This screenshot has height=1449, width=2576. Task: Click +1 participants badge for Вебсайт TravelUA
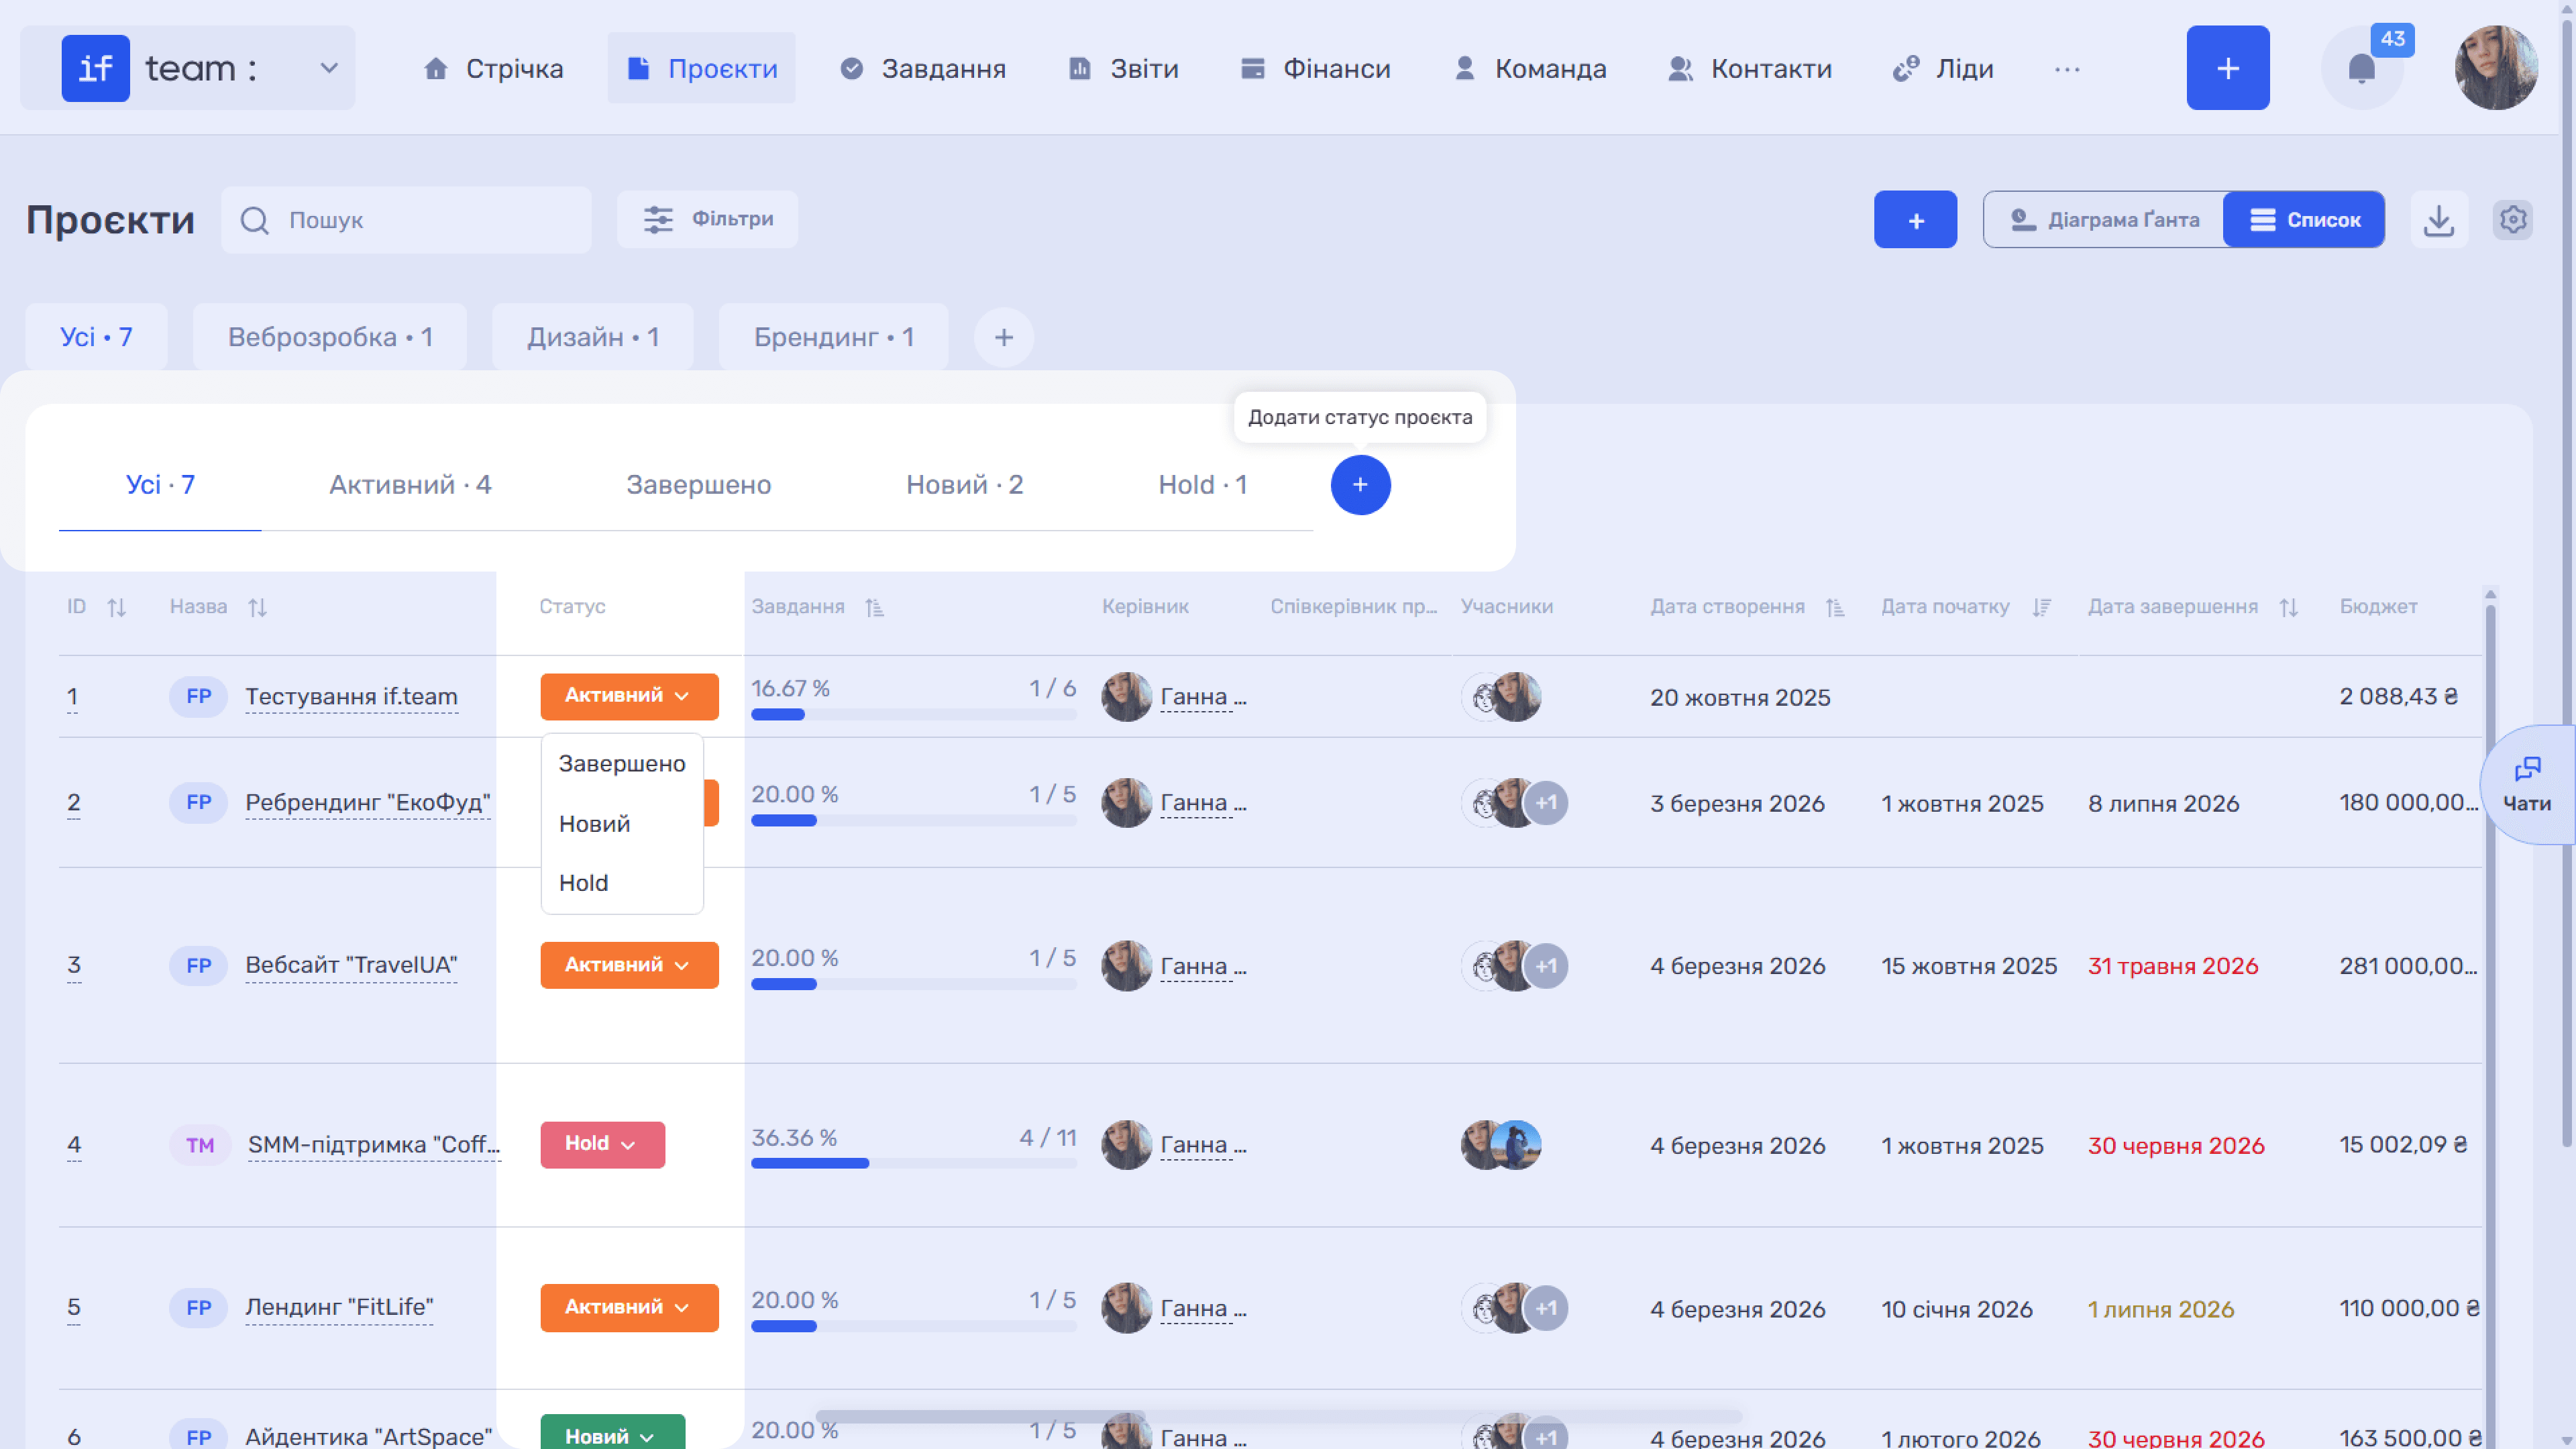[x=1546, y=966]
